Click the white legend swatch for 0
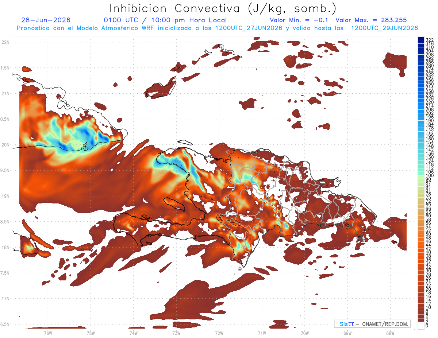The height and width of the screenshot is (338, 438). click(421, 326)
